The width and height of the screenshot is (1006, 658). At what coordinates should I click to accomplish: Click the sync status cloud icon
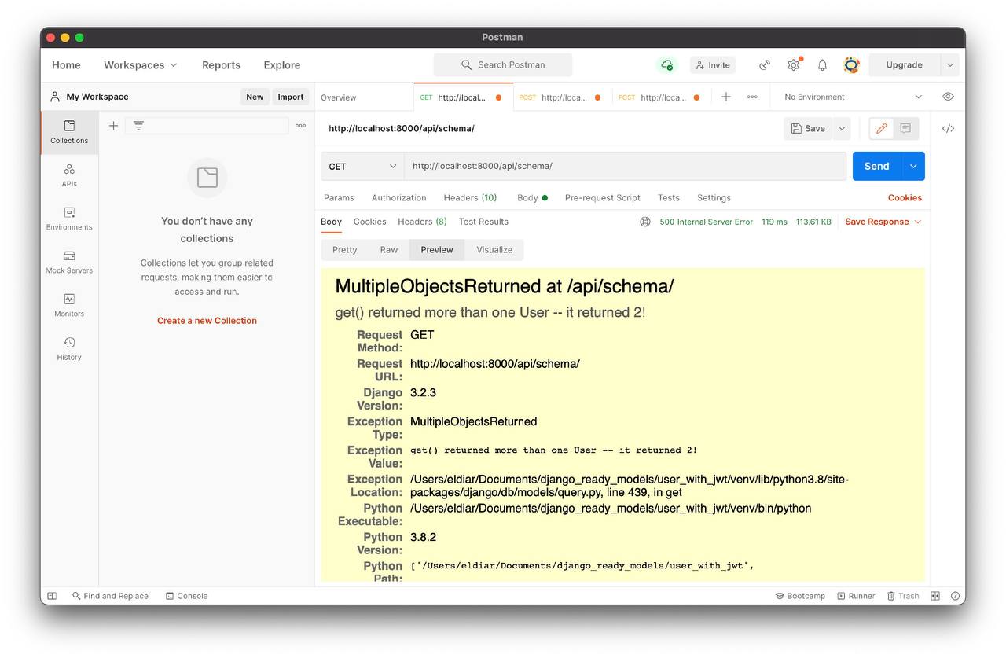pyautogui.click(x=666, y=65)
